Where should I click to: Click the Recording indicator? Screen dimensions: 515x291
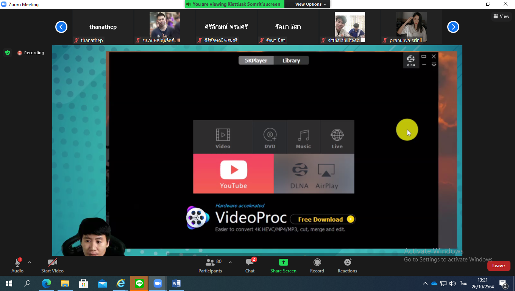tap(31, 53)
